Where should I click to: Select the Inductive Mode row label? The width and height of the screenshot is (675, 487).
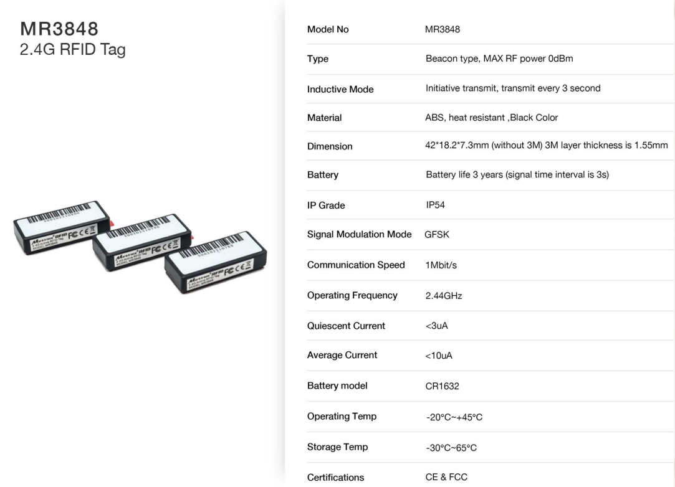coord(340,89)
